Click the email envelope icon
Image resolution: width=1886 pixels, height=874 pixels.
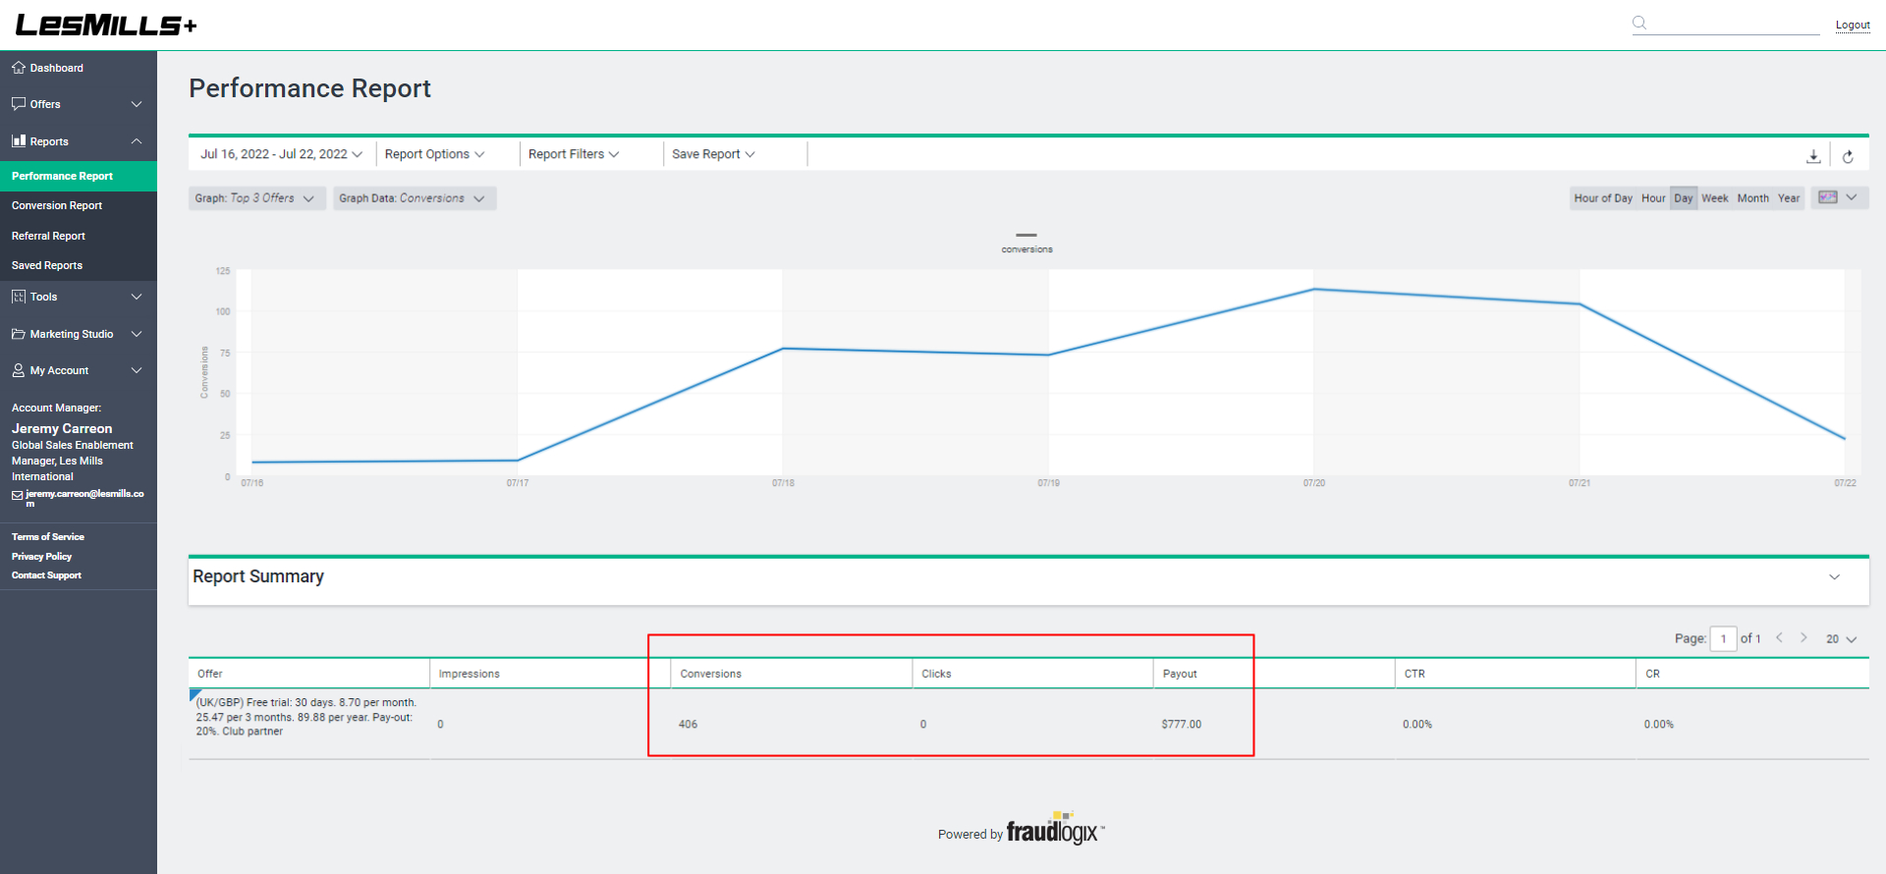point(17,496)
